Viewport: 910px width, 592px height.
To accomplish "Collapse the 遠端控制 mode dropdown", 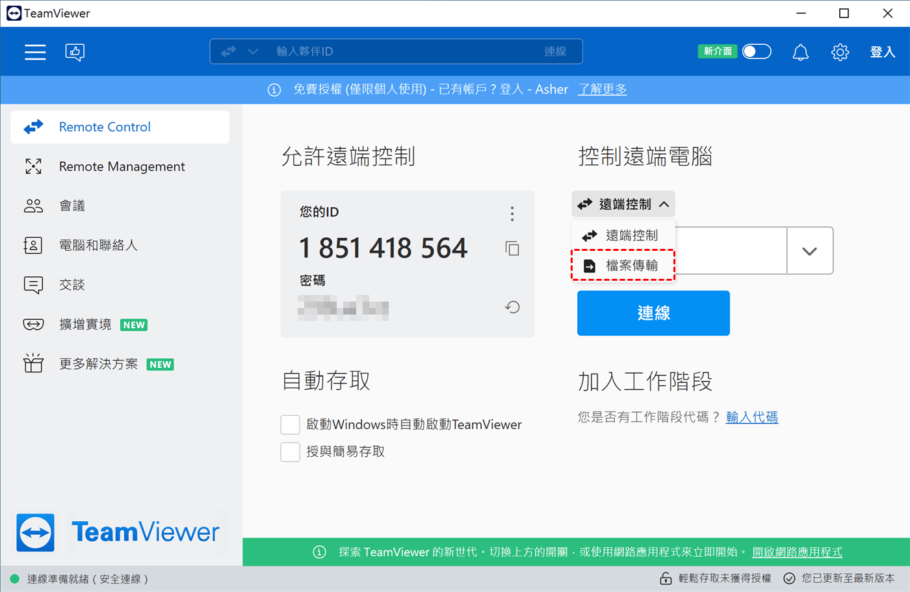I will (623, 204).
